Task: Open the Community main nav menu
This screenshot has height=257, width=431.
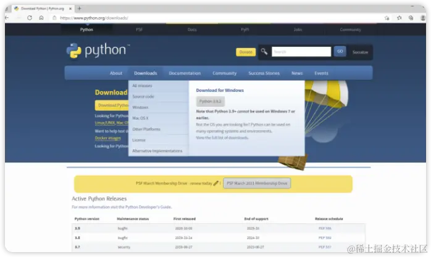Action: point(225,73)
